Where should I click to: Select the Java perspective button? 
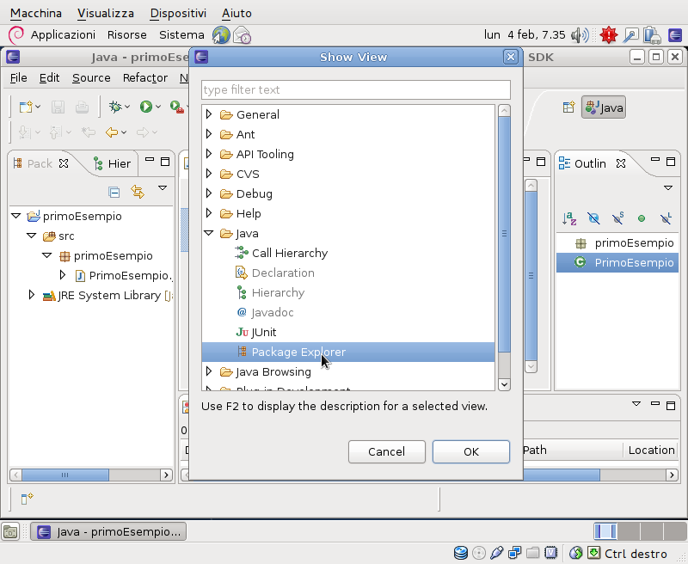coord(604,107)
